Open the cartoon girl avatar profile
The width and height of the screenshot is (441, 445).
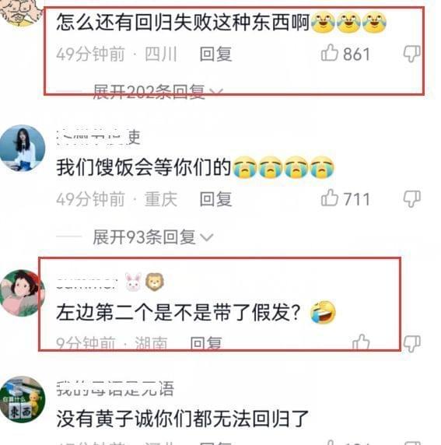[x=22, y=293]
